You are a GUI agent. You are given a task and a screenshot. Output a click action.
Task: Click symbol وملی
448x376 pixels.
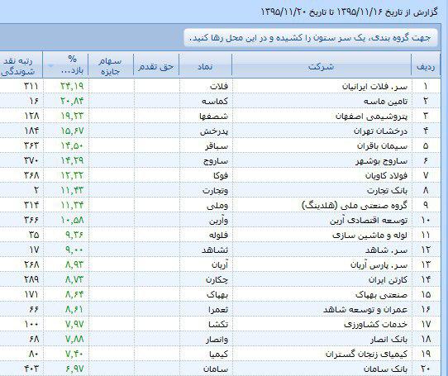pos(217,205)
